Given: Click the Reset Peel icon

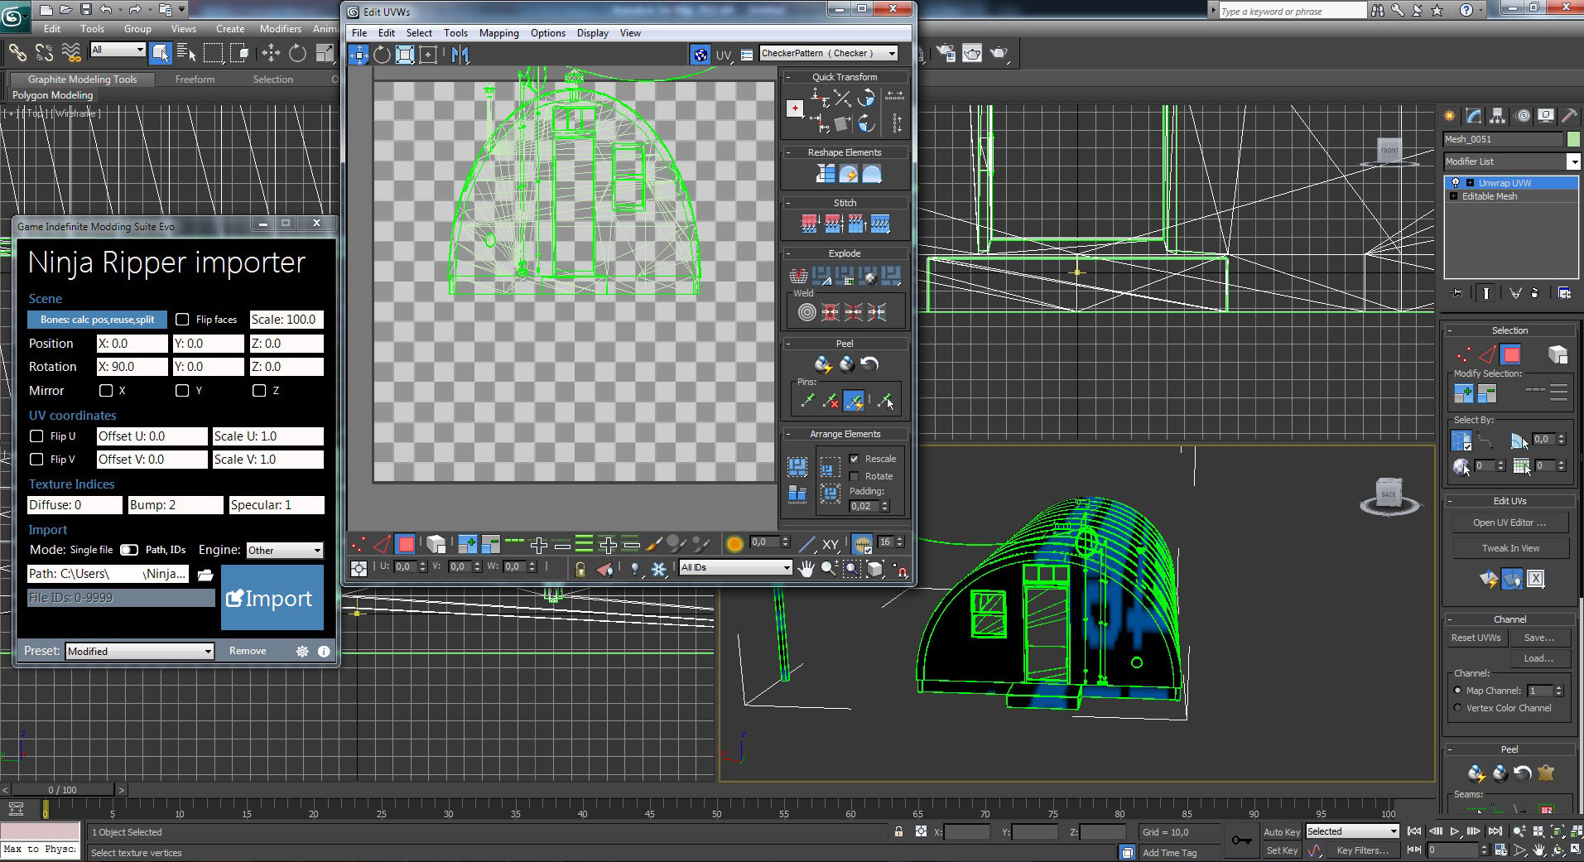Looking at the screenshot, I should [869, 364].
